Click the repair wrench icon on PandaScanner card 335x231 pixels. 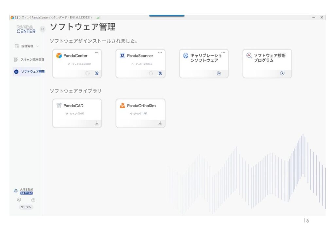coord(160,73)
